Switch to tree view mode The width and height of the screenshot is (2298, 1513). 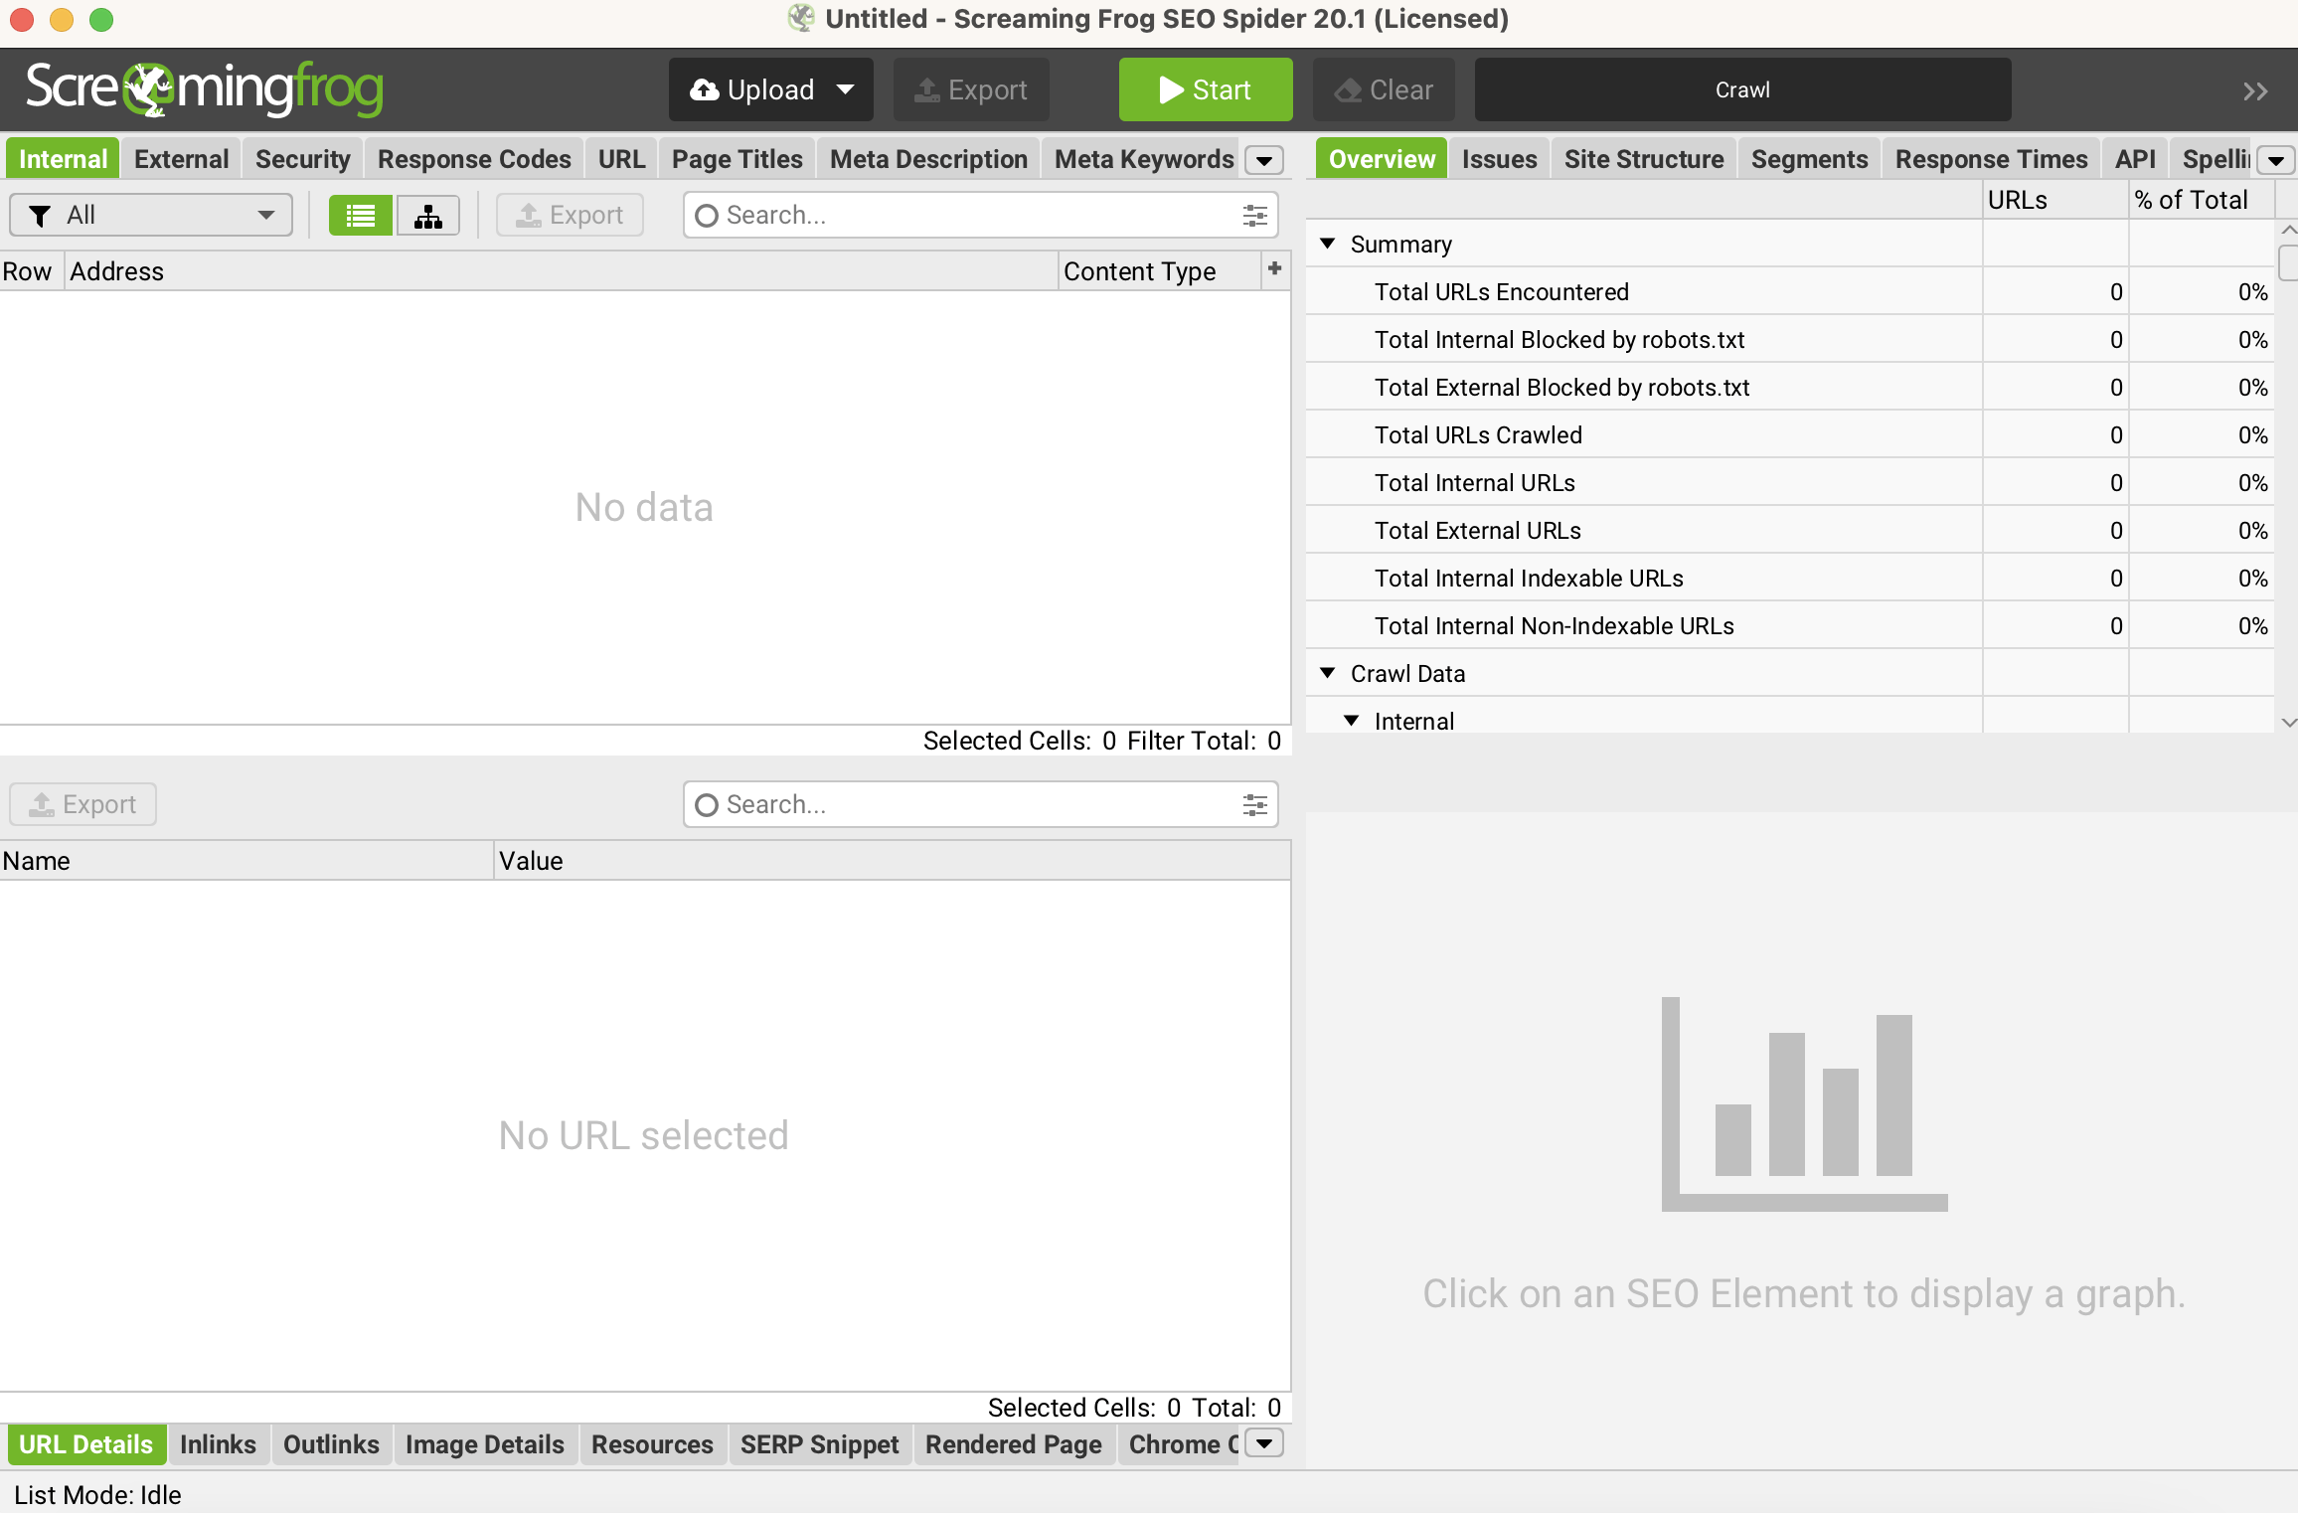point(428,216)
